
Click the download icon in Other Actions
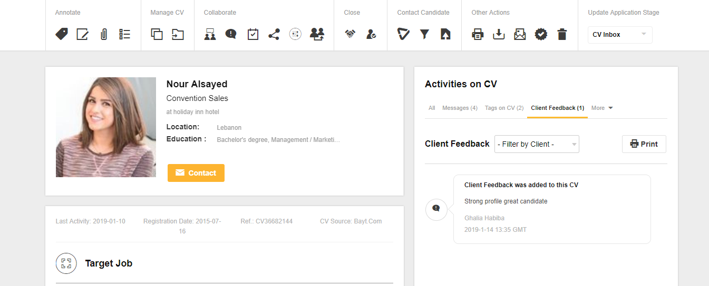click(499, 35)
